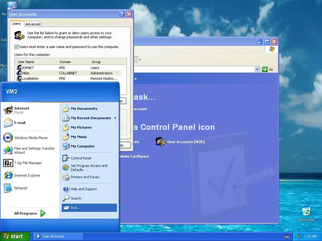The image size is (322, 241).
Task: Click the help button in User Accounts dialog
Action: pos(122,14)
